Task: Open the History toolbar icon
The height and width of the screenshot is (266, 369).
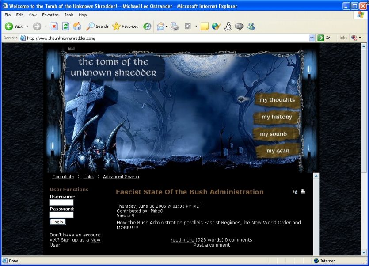Action: tap(147, 27)
